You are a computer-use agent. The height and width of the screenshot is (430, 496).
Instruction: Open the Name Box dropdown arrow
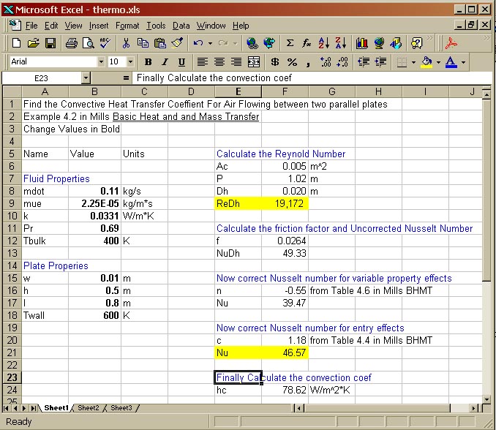86,78
